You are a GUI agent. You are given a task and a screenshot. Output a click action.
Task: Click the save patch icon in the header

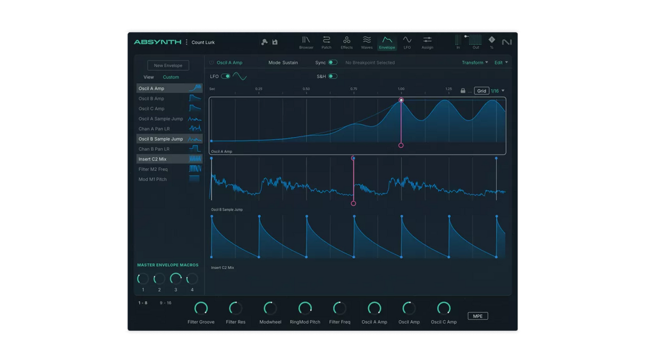274,41
